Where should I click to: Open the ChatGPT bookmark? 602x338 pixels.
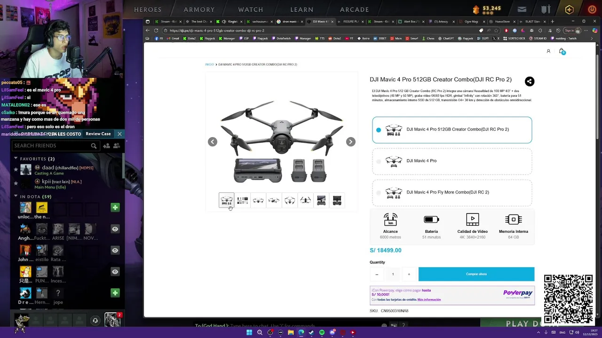point(446,38)
